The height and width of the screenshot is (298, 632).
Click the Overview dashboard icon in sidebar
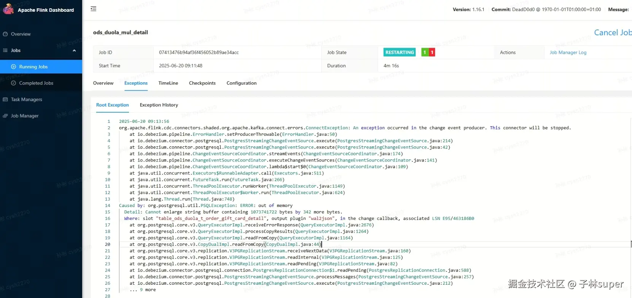pyautogui.click(x=5, y=34)
